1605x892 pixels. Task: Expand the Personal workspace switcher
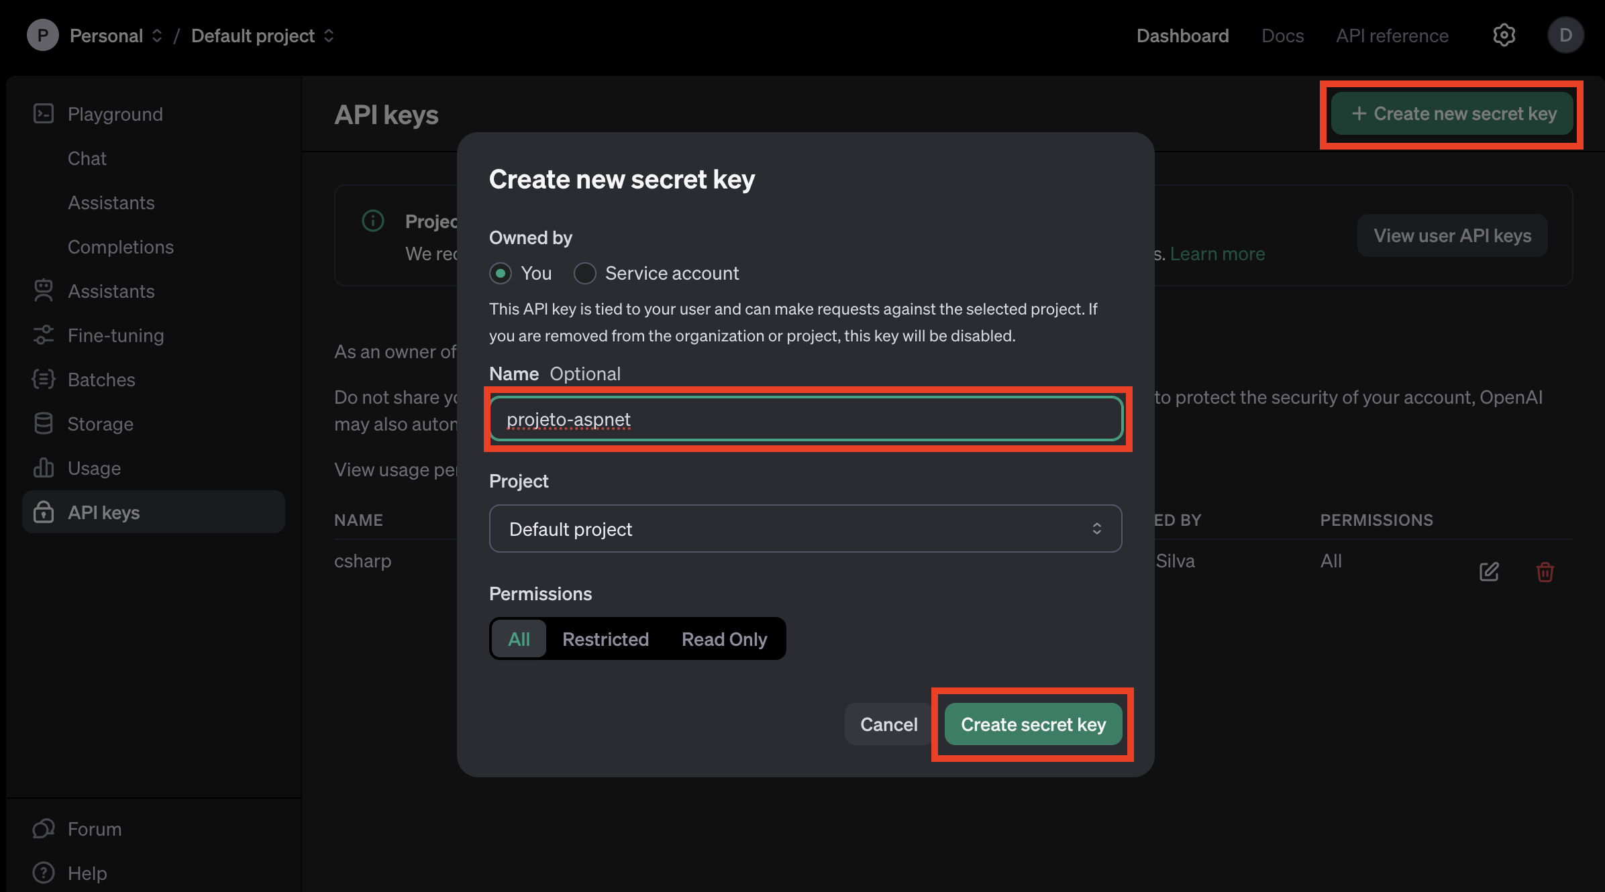[x=158, y=36]
